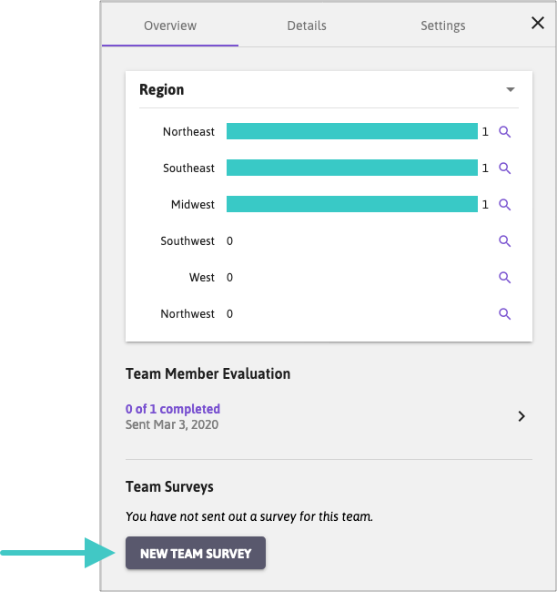
Task: Open the Region dropdown arrow
Action: [x=511, y=89]
